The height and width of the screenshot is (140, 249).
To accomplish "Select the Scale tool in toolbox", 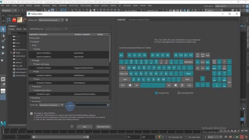I will (2, 60).
